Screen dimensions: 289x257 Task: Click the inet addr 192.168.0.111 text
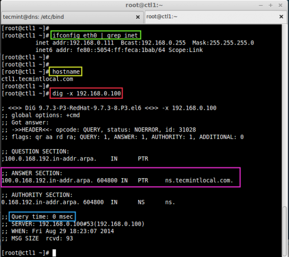[x=74, y=43]
